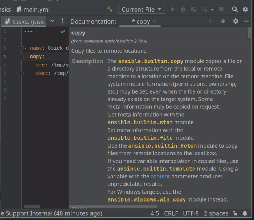Open Search Everywhere magnifier icon
The image size is (254, 220).
click(235, 9)
